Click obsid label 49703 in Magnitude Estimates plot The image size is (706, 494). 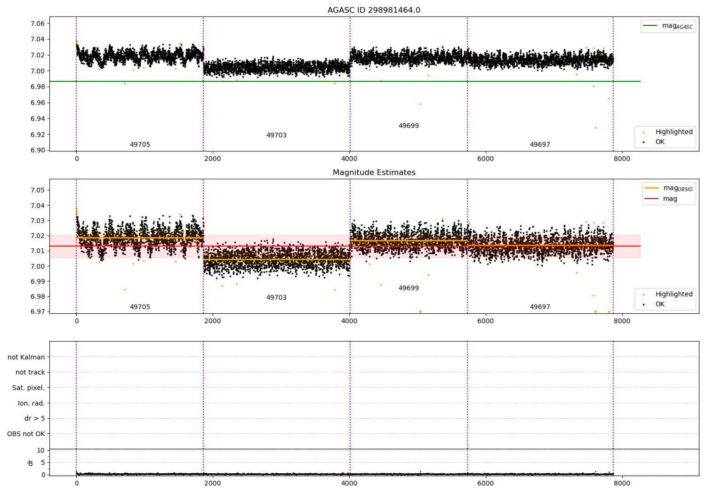tap(276, 298)
